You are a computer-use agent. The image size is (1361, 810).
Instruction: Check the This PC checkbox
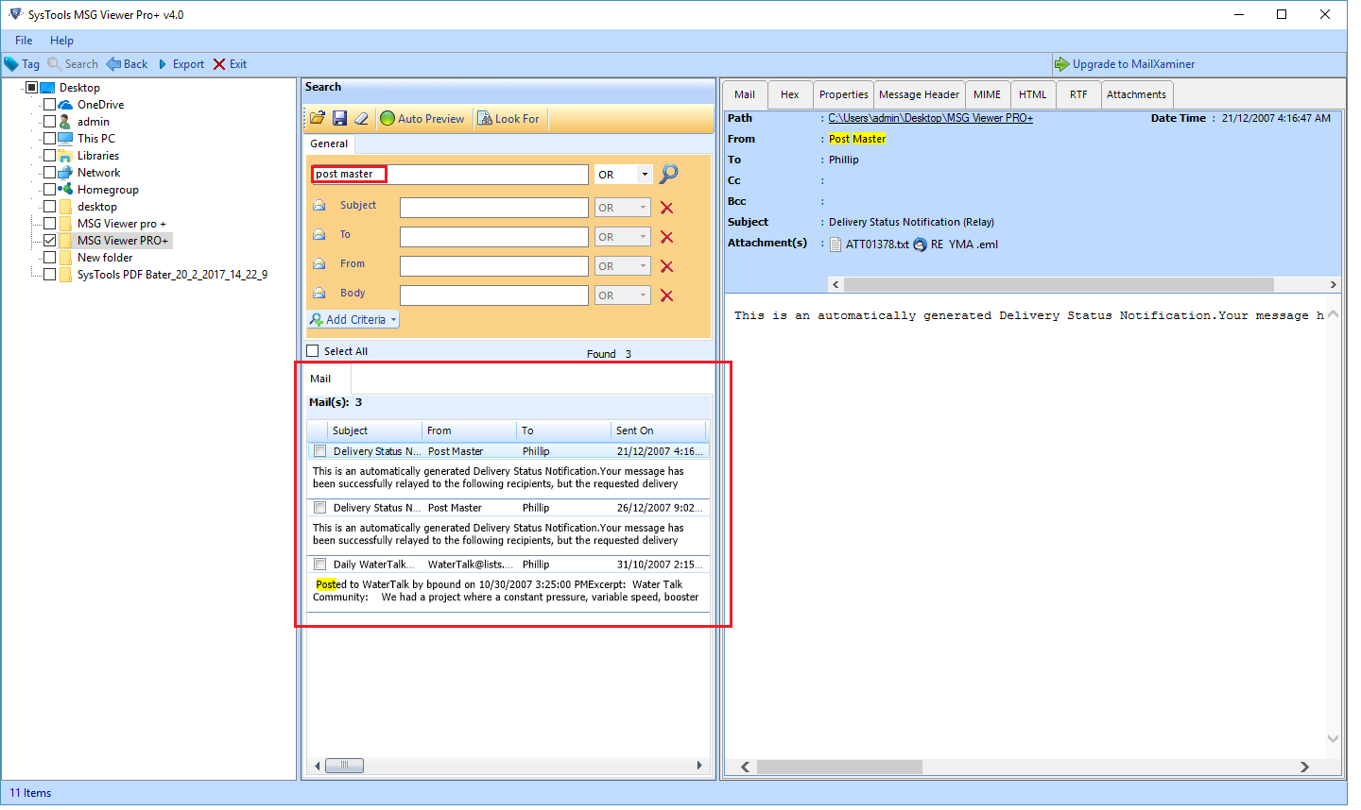point(49,139)
